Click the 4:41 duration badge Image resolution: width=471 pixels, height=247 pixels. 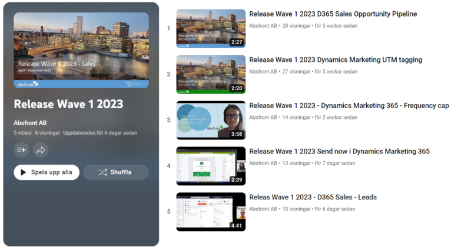[237, 226]
